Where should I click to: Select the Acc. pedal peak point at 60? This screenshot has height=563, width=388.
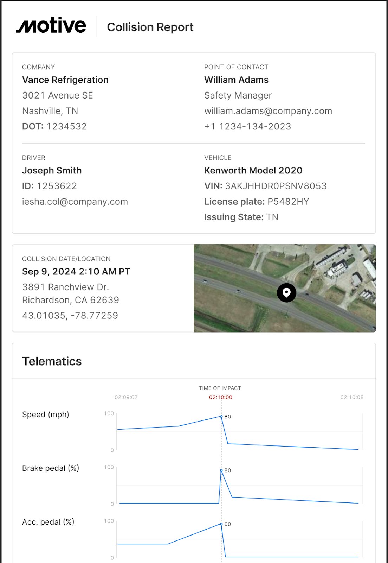click(x=221, y=524)
